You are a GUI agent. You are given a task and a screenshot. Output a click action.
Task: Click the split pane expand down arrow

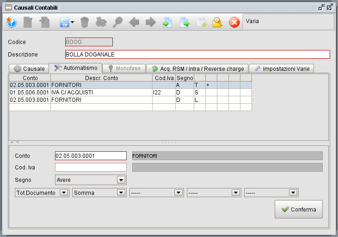[x=18, y=142]
